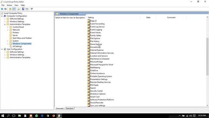
Task: Open taskbar Search magnifier icon
Action: coord(8,116)
